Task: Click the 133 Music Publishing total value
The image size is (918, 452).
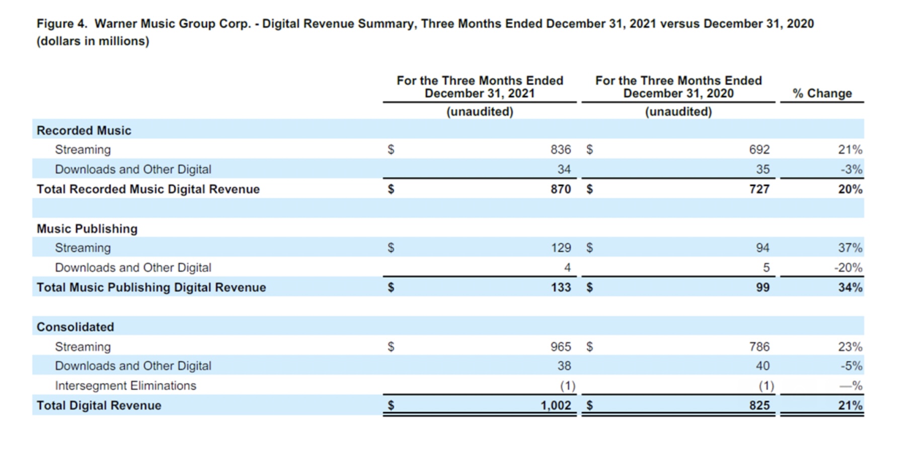Action: pos(560,287)
